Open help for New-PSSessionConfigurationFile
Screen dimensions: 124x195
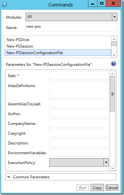[114, 64]
